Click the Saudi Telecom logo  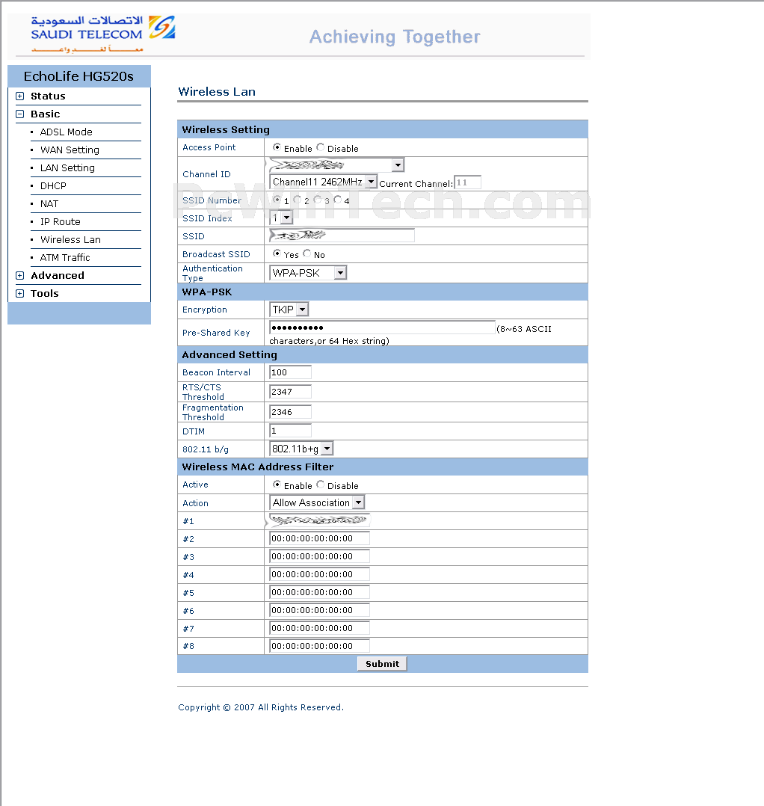102,34
